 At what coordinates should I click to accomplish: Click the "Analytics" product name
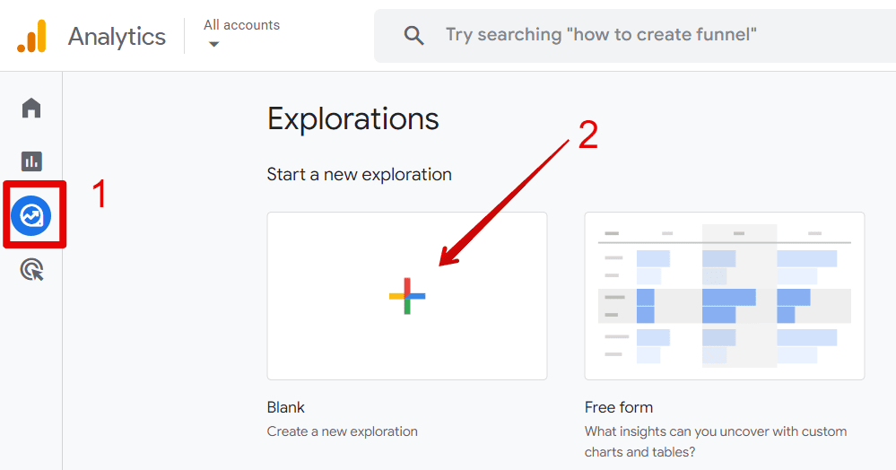117,37
